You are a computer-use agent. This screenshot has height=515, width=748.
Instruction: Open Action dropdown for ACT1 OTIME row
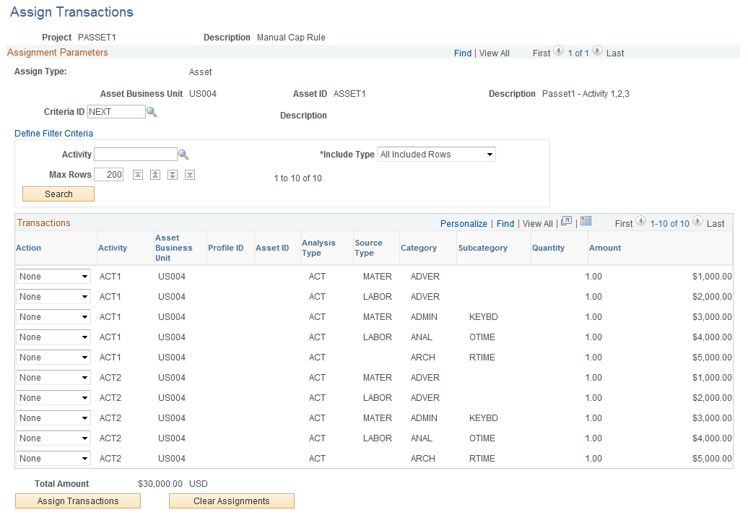(53, 337)
